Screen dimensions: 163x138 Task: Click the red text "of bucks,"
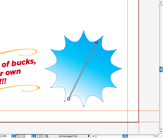click(19, 63)
